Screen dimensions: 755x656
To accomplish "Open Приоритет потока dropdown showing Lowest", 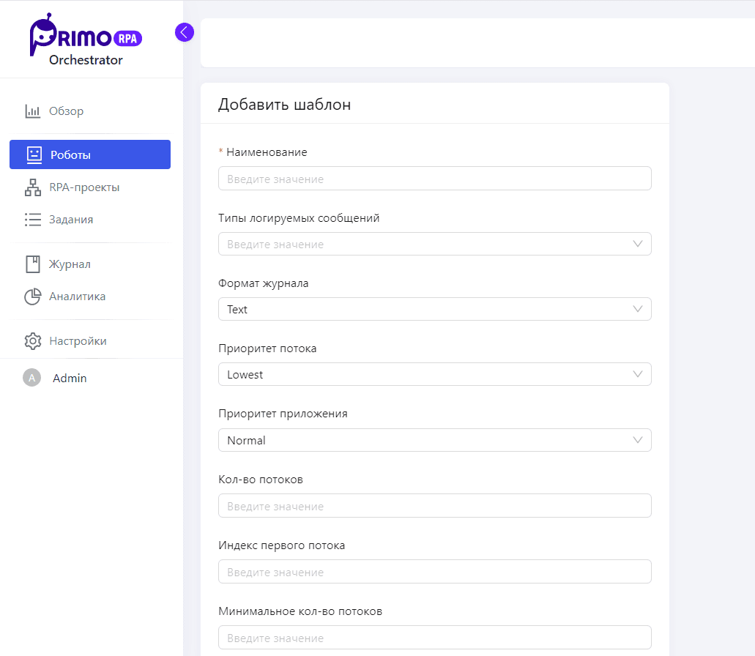I will 434,374.
